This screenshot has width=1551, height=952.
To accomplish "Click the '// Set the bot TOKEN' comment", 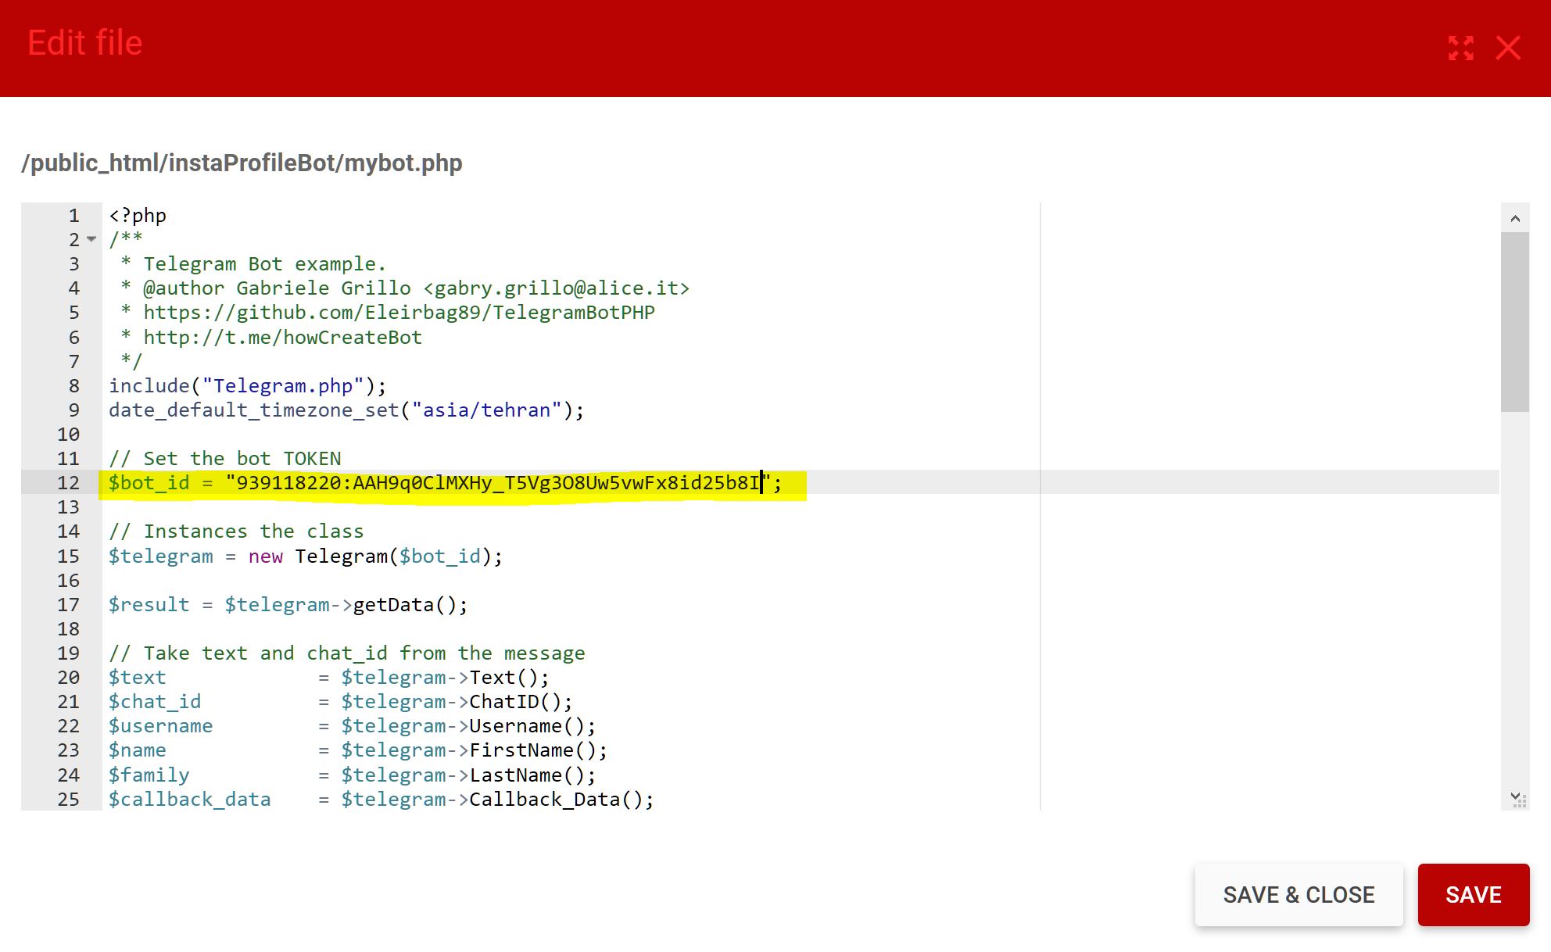I will [x=225, y=459].
